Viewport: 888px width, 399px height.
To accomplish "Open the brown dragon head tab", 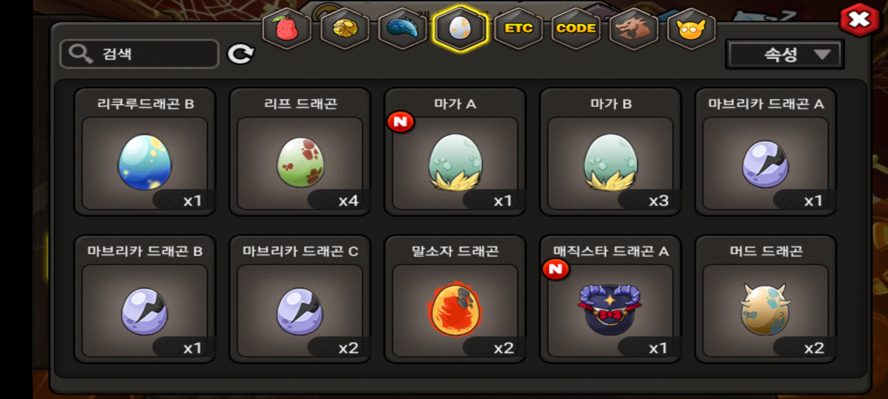I will point(633,28).
